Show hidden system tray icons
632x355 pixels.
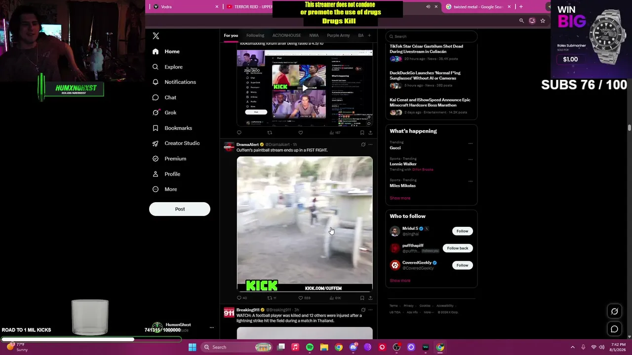click(x=573, y=347)
